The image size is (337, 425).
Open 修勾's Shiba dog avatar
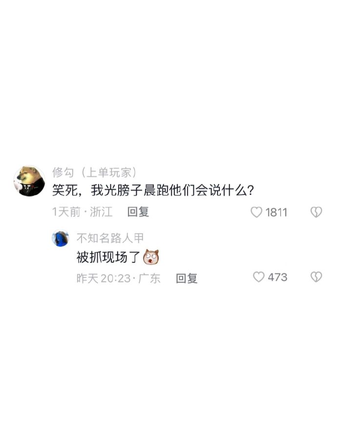tap(29, 181)
